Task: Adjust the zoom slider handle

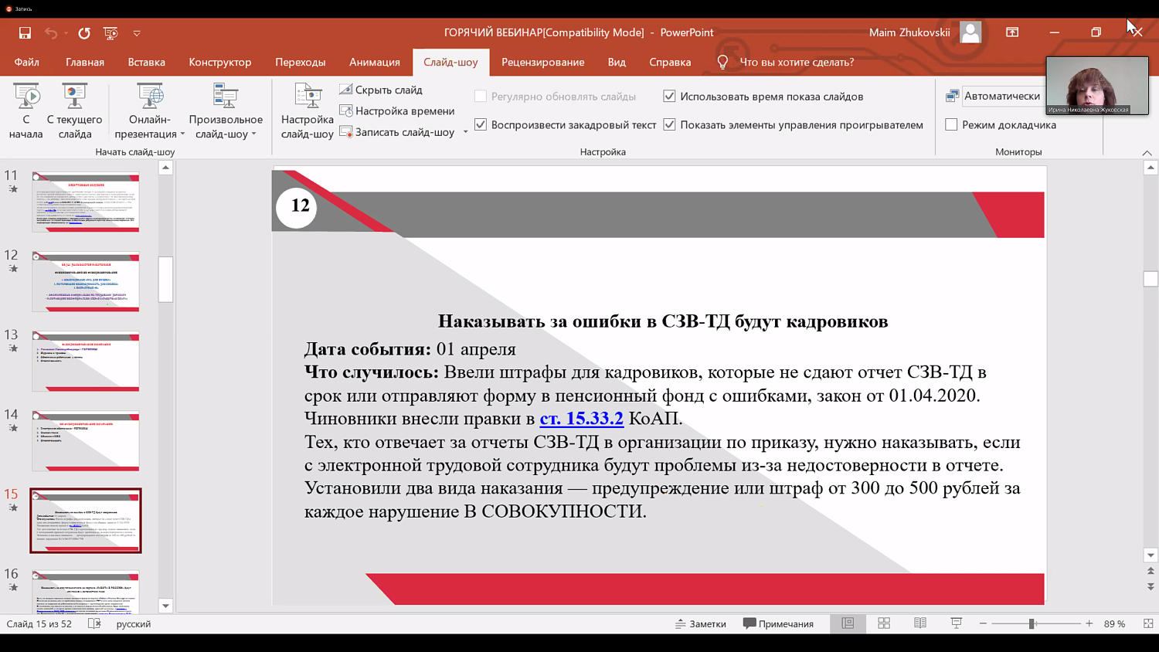Action: [x=1032, y=623]
